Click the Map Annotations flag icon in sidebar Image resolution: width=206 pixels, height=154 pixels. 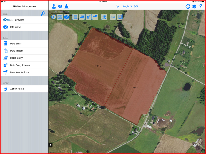(x=5, y=72)
